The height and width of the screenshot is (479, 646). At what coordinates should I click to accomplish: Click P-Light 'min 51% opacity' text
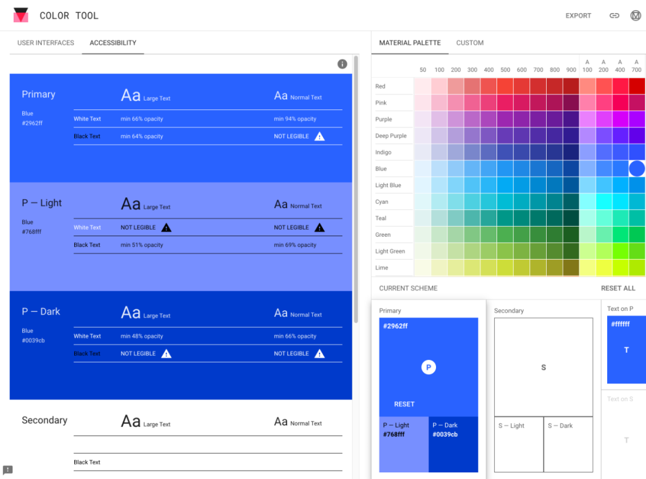pyautogui.click(x=142, y=245)
